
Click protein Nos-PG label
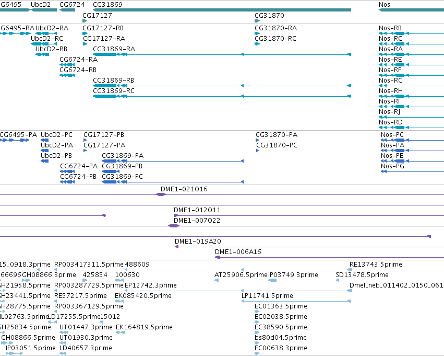[392, 166]
